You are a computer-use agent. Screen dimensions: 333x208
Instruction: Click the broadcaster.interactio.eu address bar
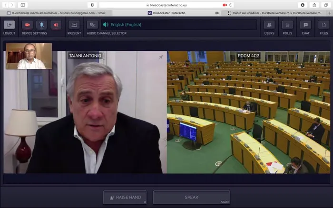(x=166, y=5)
